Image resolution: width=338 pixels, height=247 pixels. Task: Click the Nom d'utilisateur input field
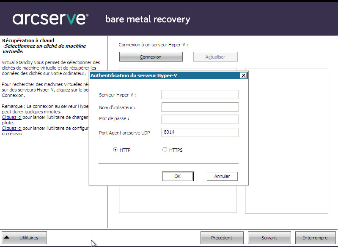point(200,107)
